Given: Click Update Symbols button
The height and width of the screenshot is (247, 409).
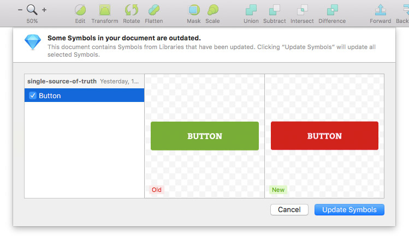Looking at the screenshot, I should (x=349, y=210).
